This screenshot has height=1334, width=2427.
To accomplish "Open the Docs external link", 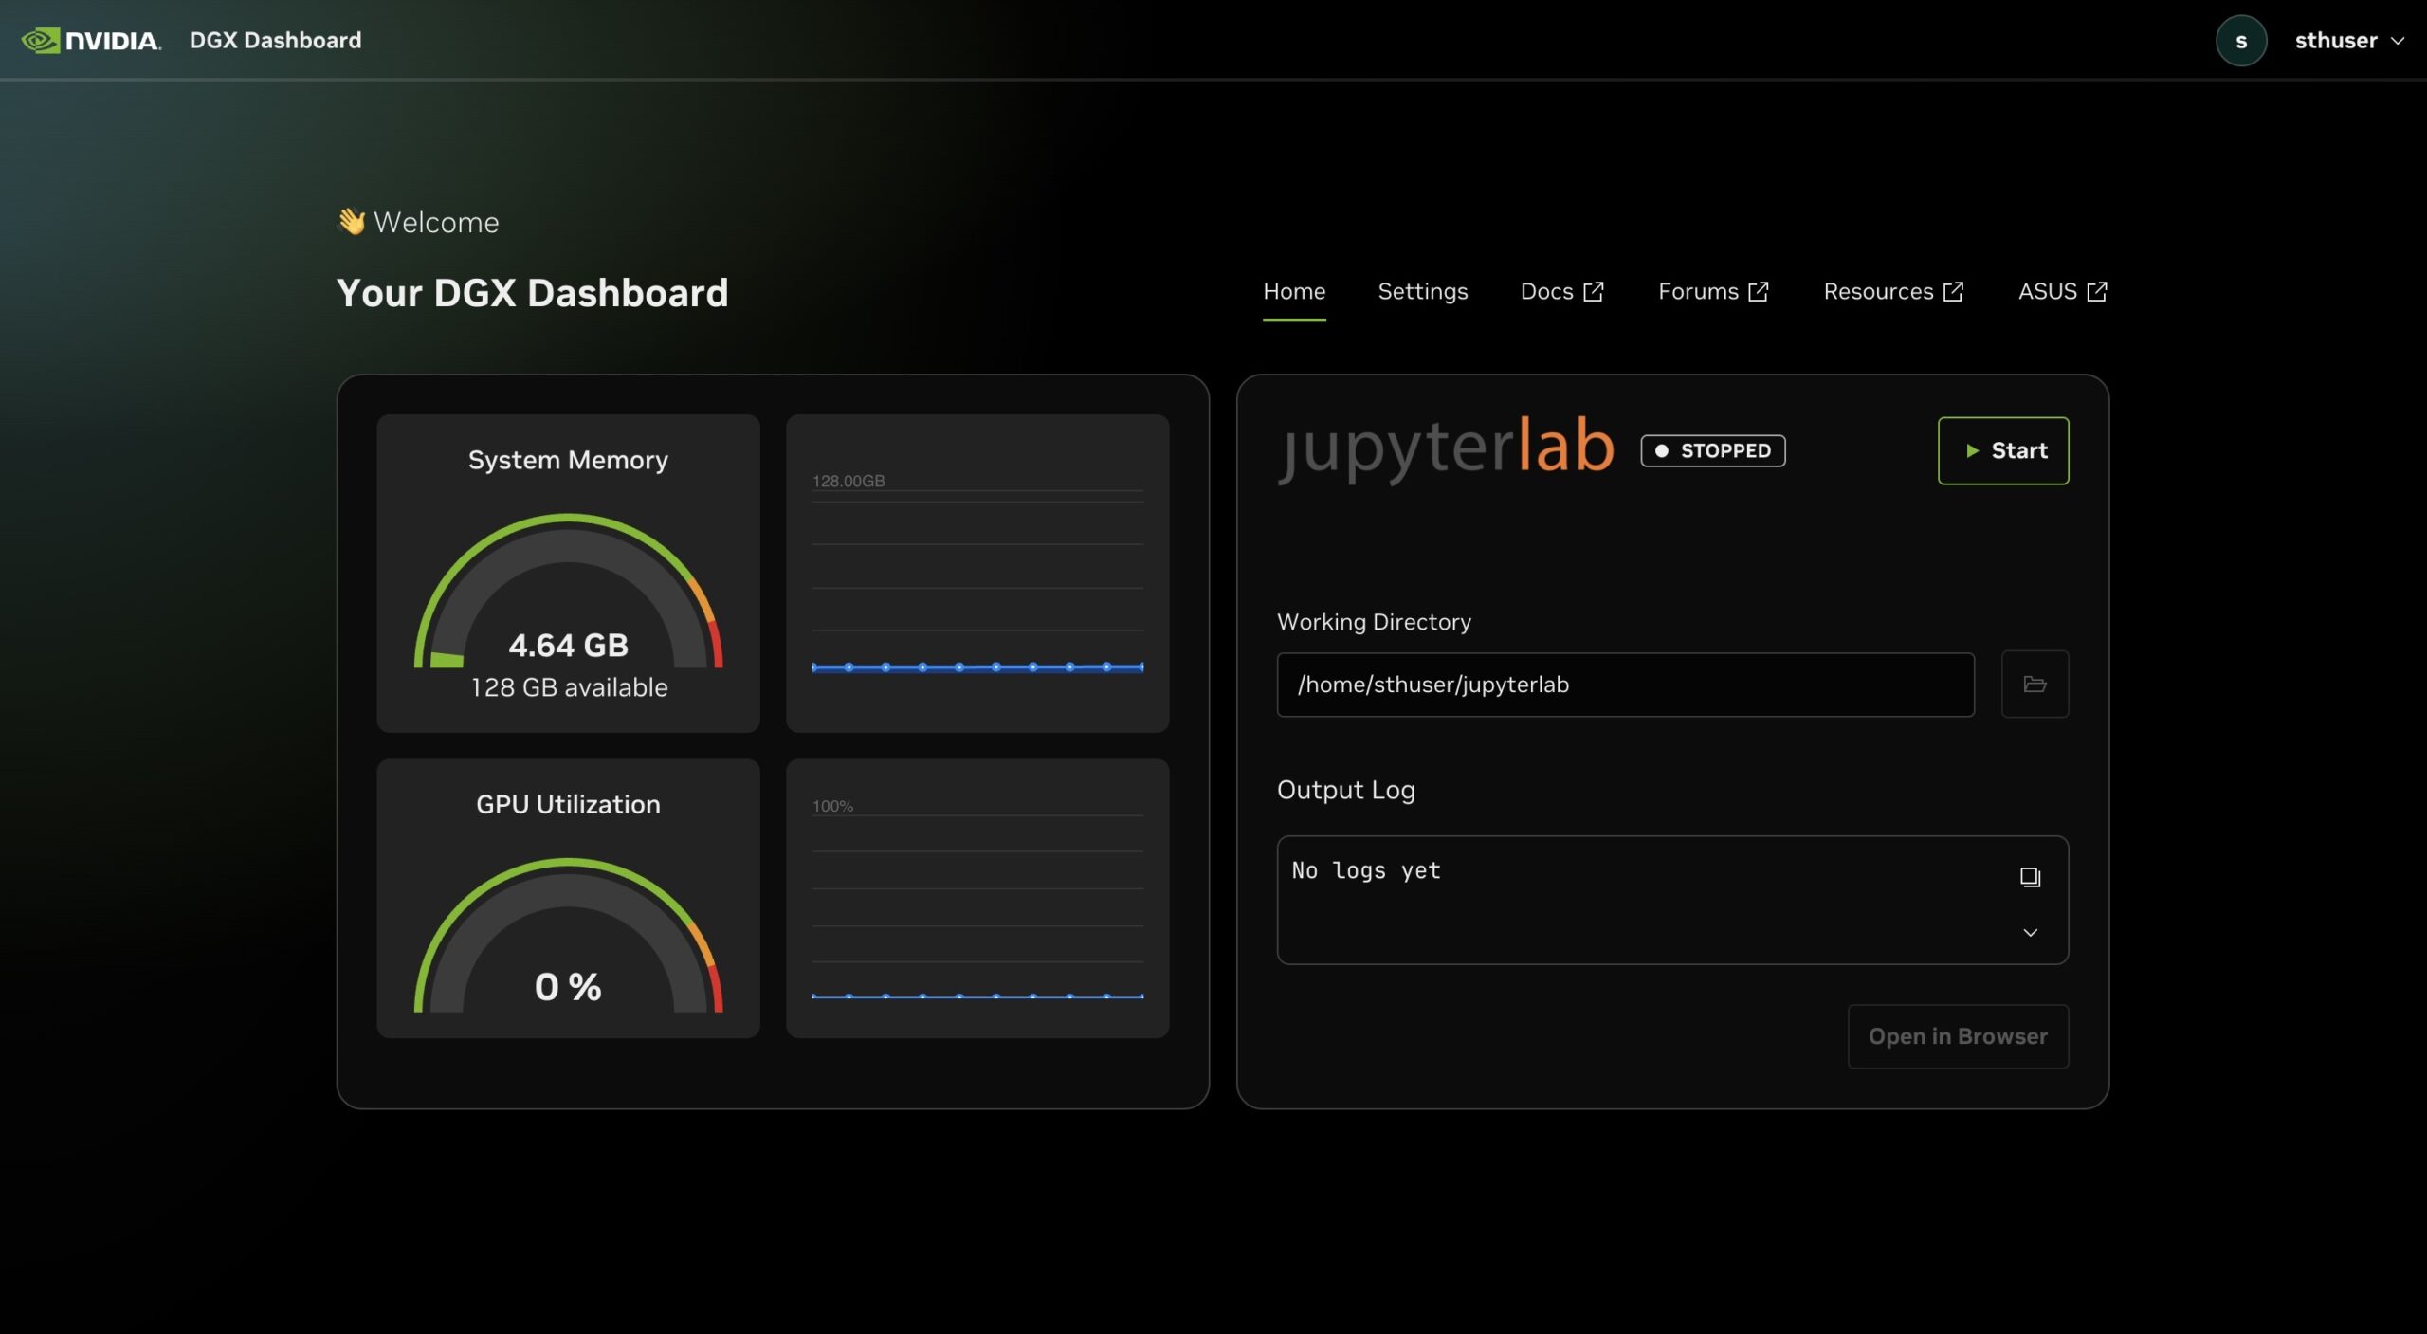I will coord(1561,291).
